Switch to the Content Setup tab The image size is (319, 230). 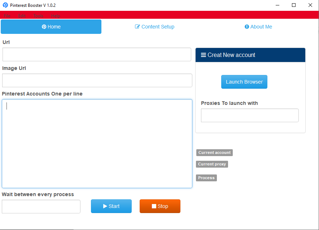click(x=154, y=27)
